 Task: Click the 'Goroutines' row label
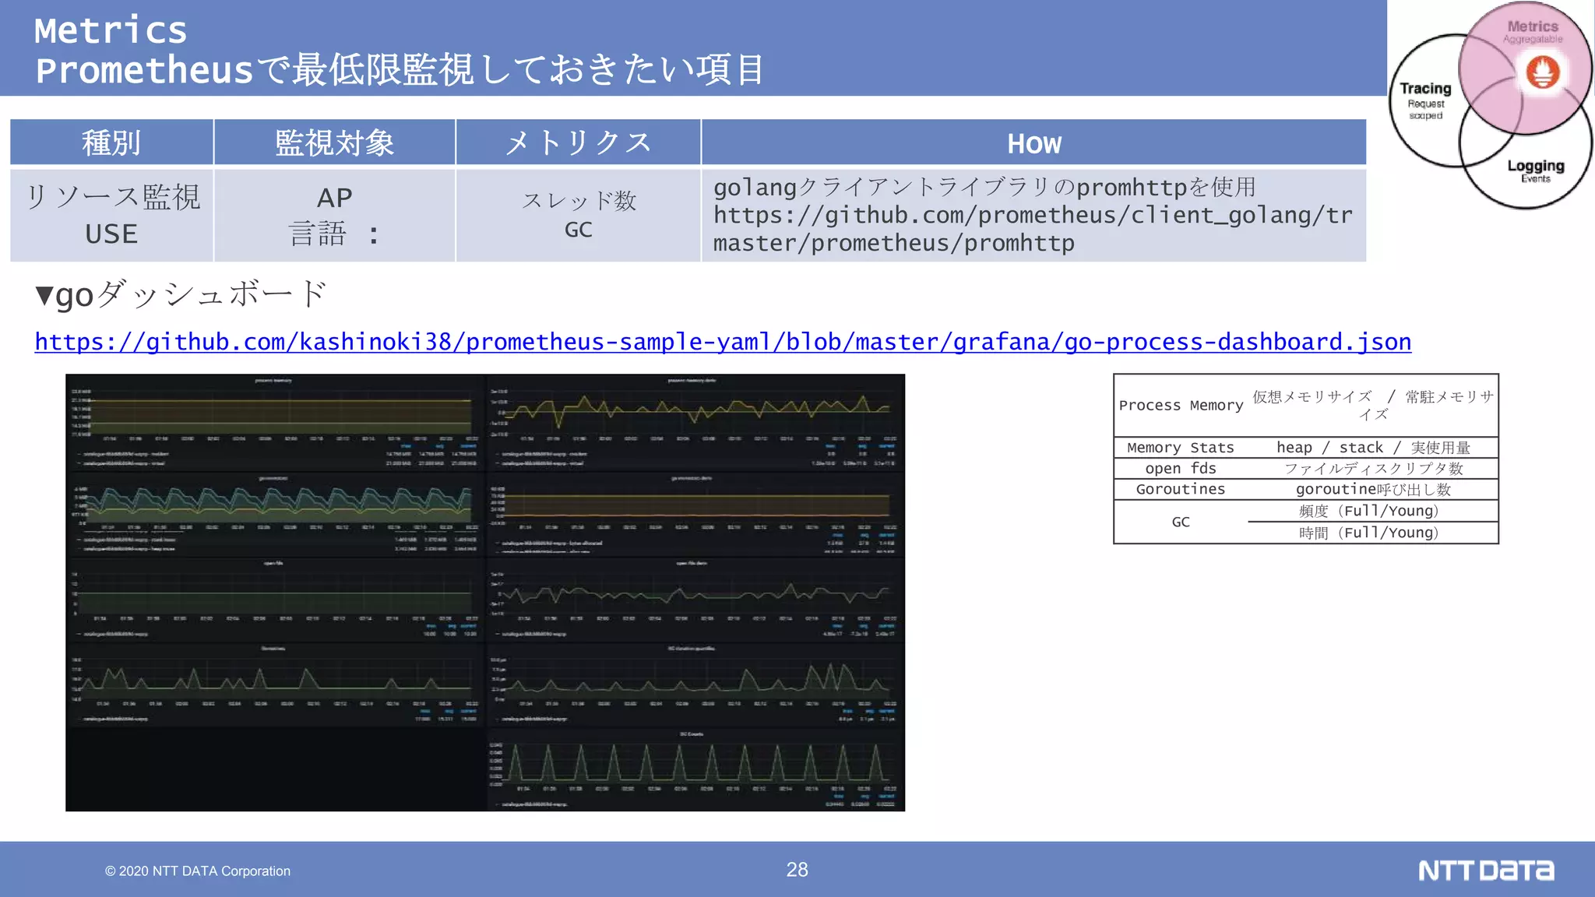1181,490
